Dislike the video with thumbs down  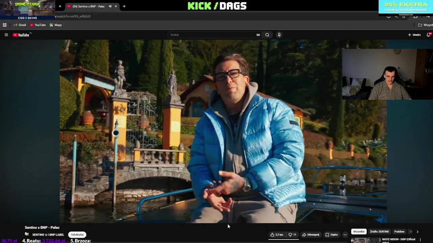(292, 235)
